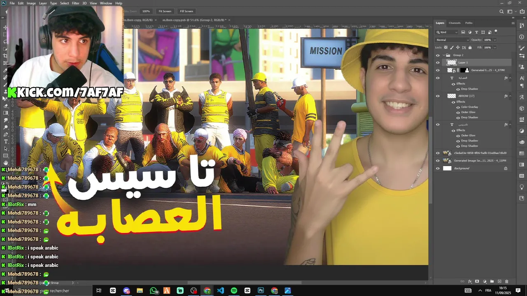Screen dimensions: 527x296
Task: Open the File menu
Action: (12, 3)
